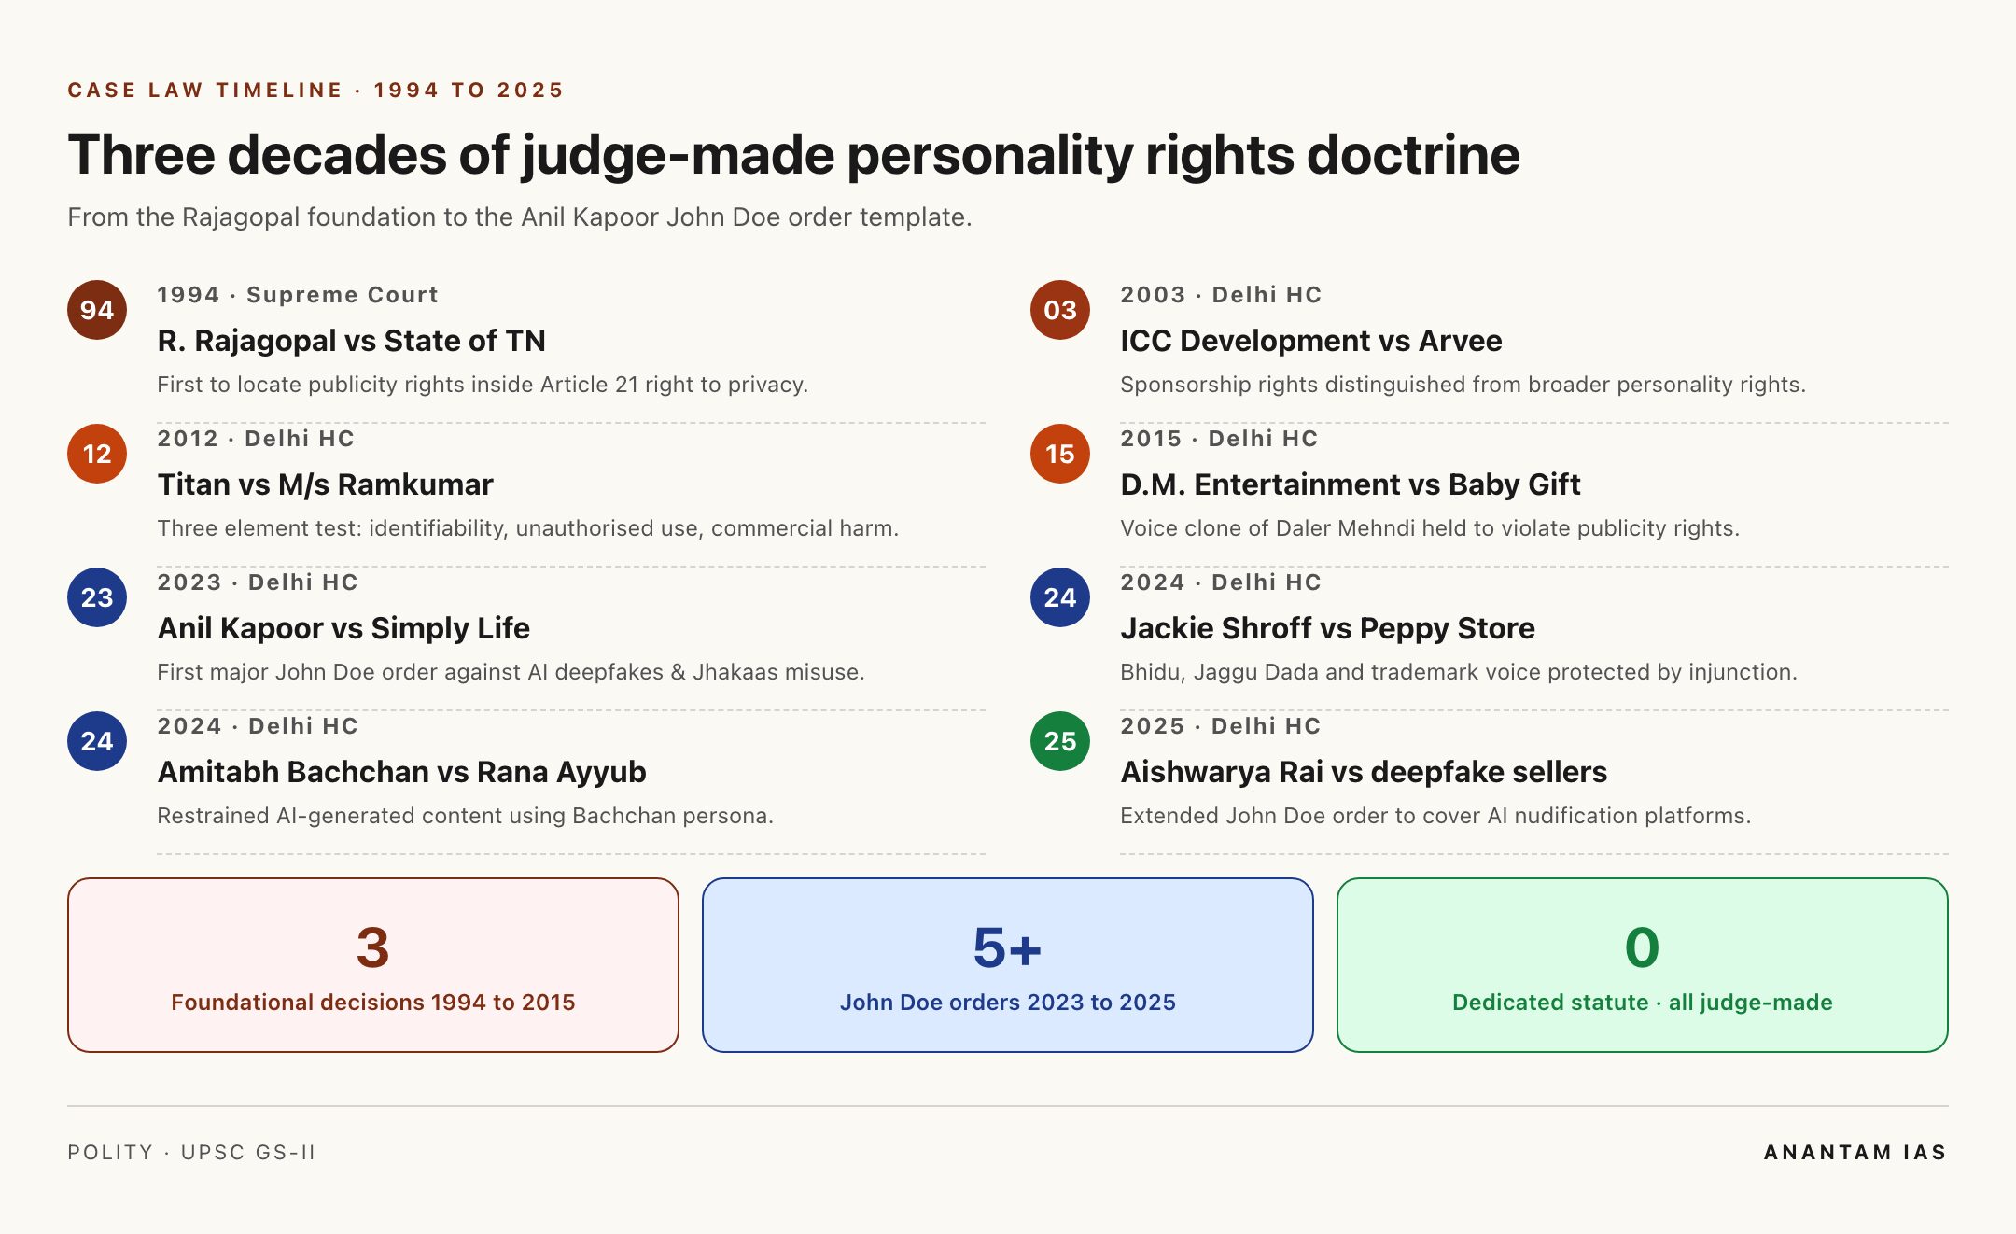Select the green 25 year badge
This screenshot has width=2016, height=1234.
(x=1060, y=741)
